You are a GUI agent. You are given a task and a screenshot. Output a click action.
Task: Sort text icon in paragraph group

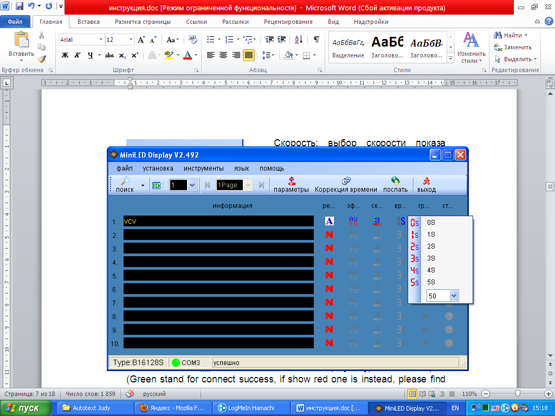299,39
